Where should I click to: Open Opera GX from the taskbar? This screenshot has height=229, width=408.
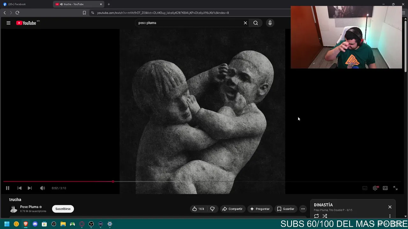pyautogui.click(x=82, y=224)
